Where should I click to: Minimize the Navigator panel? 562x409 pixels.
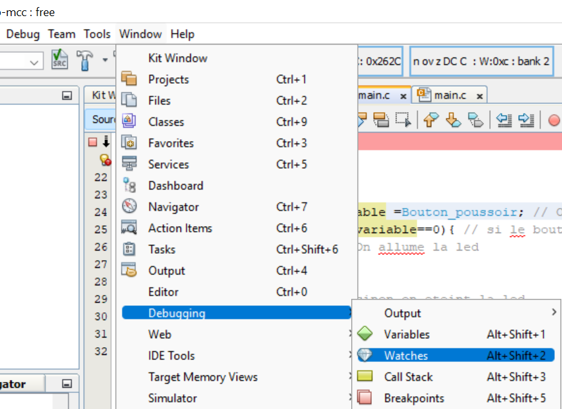click(x=66, y=384)
